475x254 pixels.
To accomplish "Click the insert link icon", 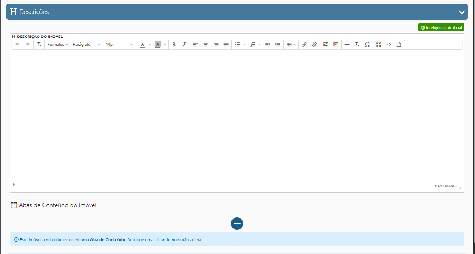I will (x=304, y=45).
